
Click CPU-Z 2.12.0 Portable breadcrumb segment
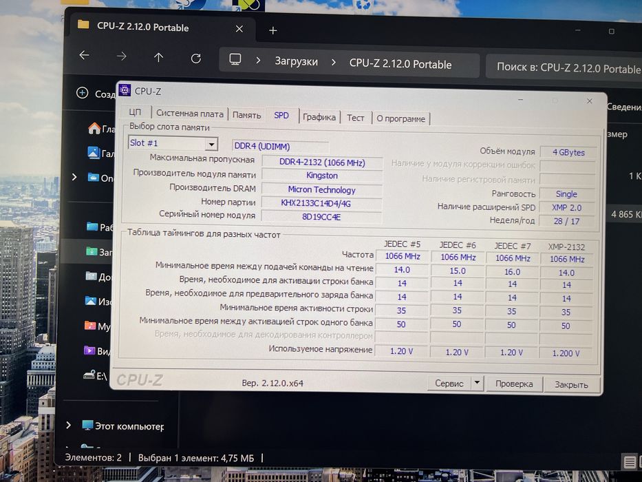tap(400, 64)
